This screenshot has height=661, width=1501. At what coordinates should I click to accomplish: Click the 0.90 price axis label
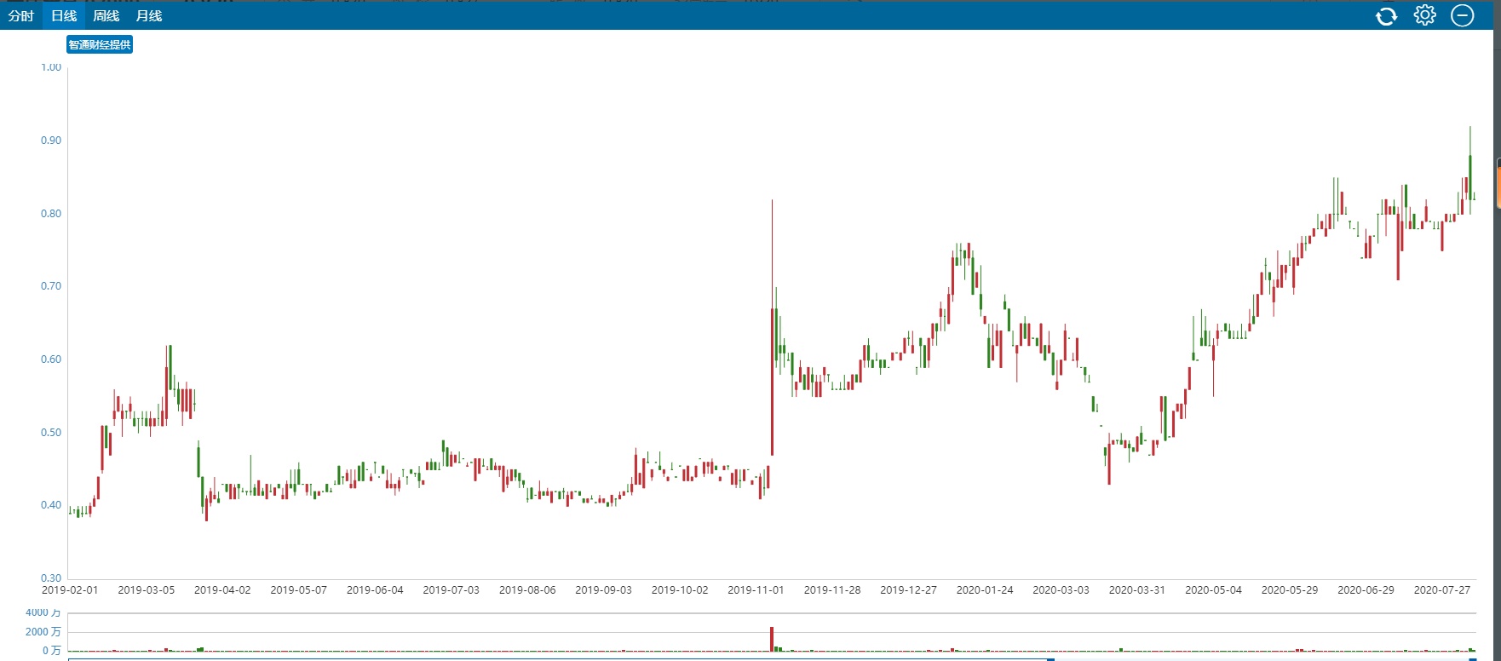click(x=51, y=141)
